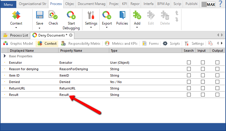Close the Deny Documents tab
This screenshot has height=131, width=226.
click(71, 35)
